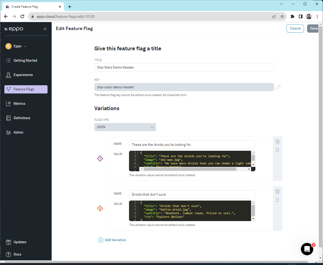Image resolution: width=323 pixels, height=265 pixels.
Task: Open the Experiments section in the sidebar
Action: point(23,75)
